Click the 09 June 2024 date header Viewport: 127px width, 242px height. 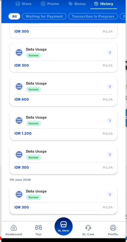pos(20,180)
